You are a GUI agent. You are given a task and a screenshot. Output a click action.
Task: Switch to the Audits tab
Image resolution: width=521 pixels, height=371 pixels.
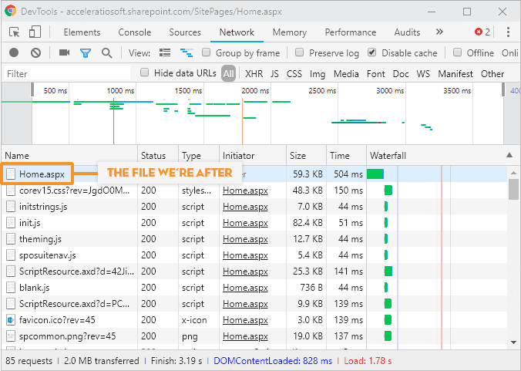(407, 32)
